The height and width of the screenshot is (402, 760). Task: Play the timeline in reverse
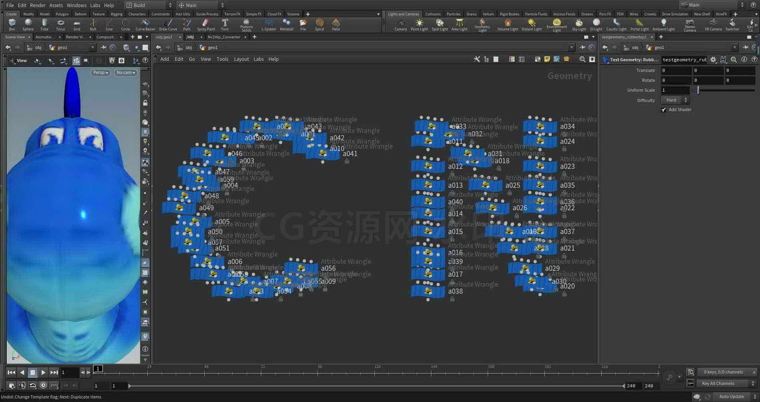tap(22, 372)
